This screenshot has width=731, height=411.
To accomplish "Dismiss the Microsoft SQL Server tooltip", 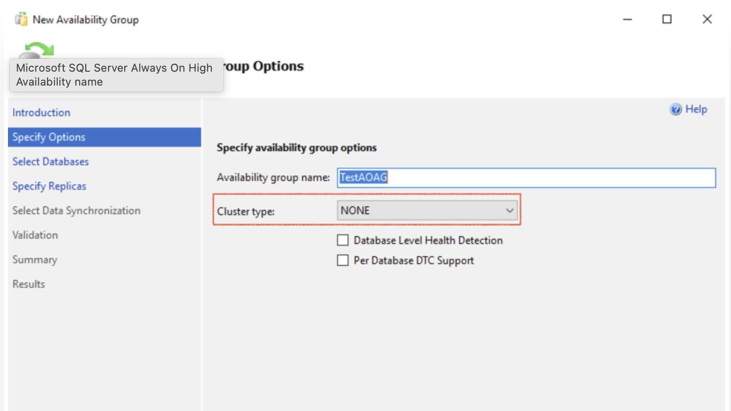I will (116, 75).
